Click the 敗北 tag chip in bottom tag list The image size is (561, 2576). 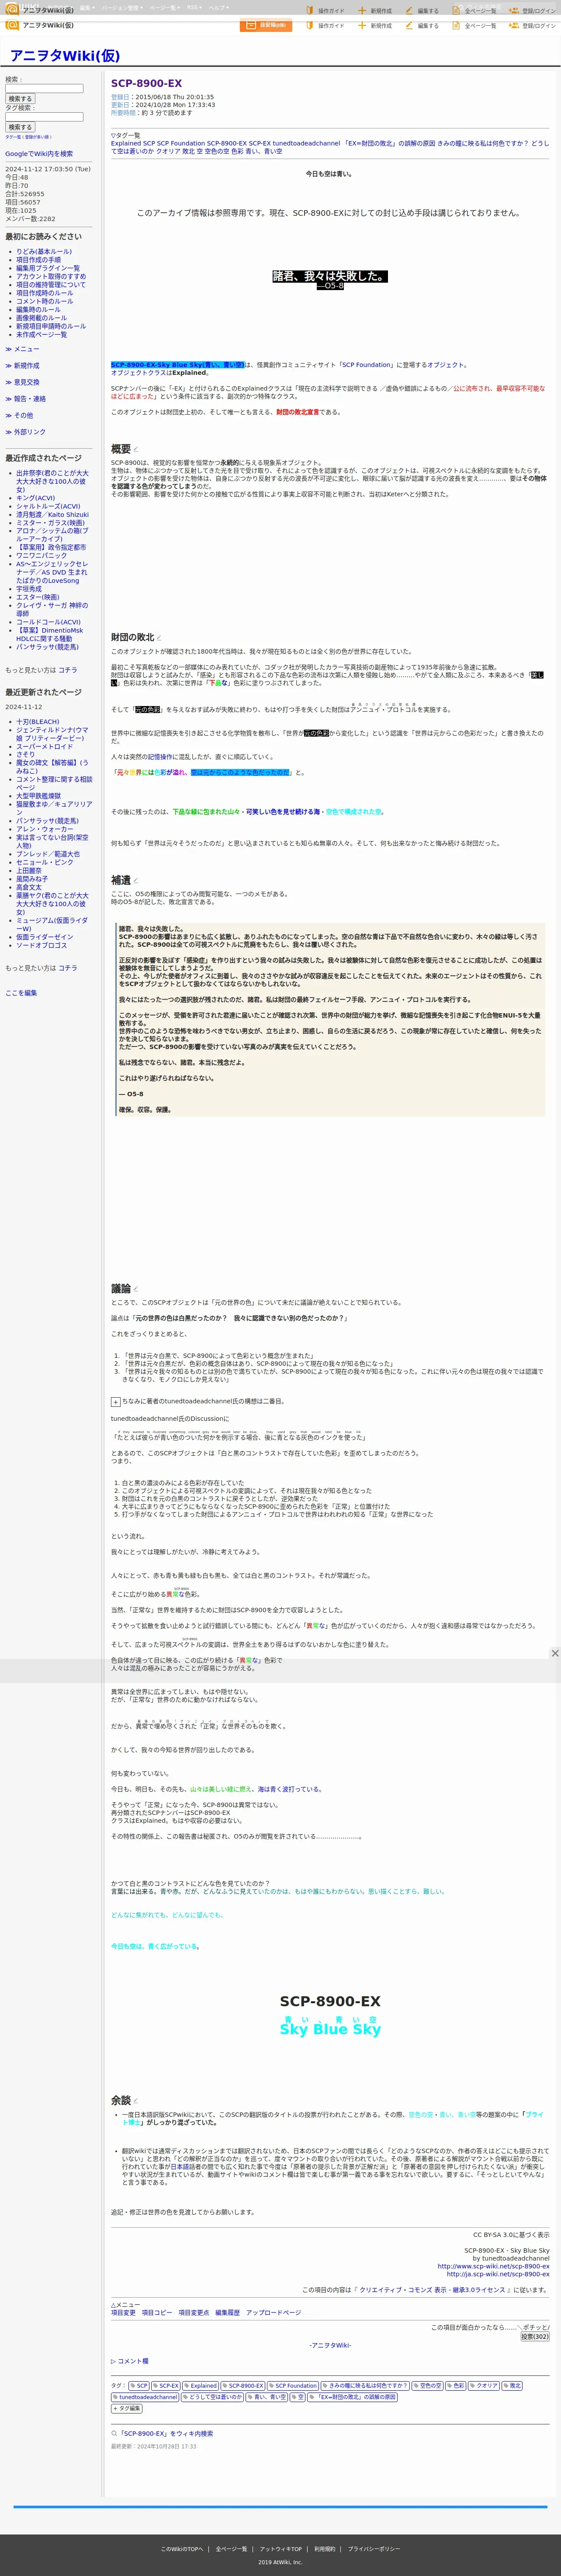[511, 2386]
